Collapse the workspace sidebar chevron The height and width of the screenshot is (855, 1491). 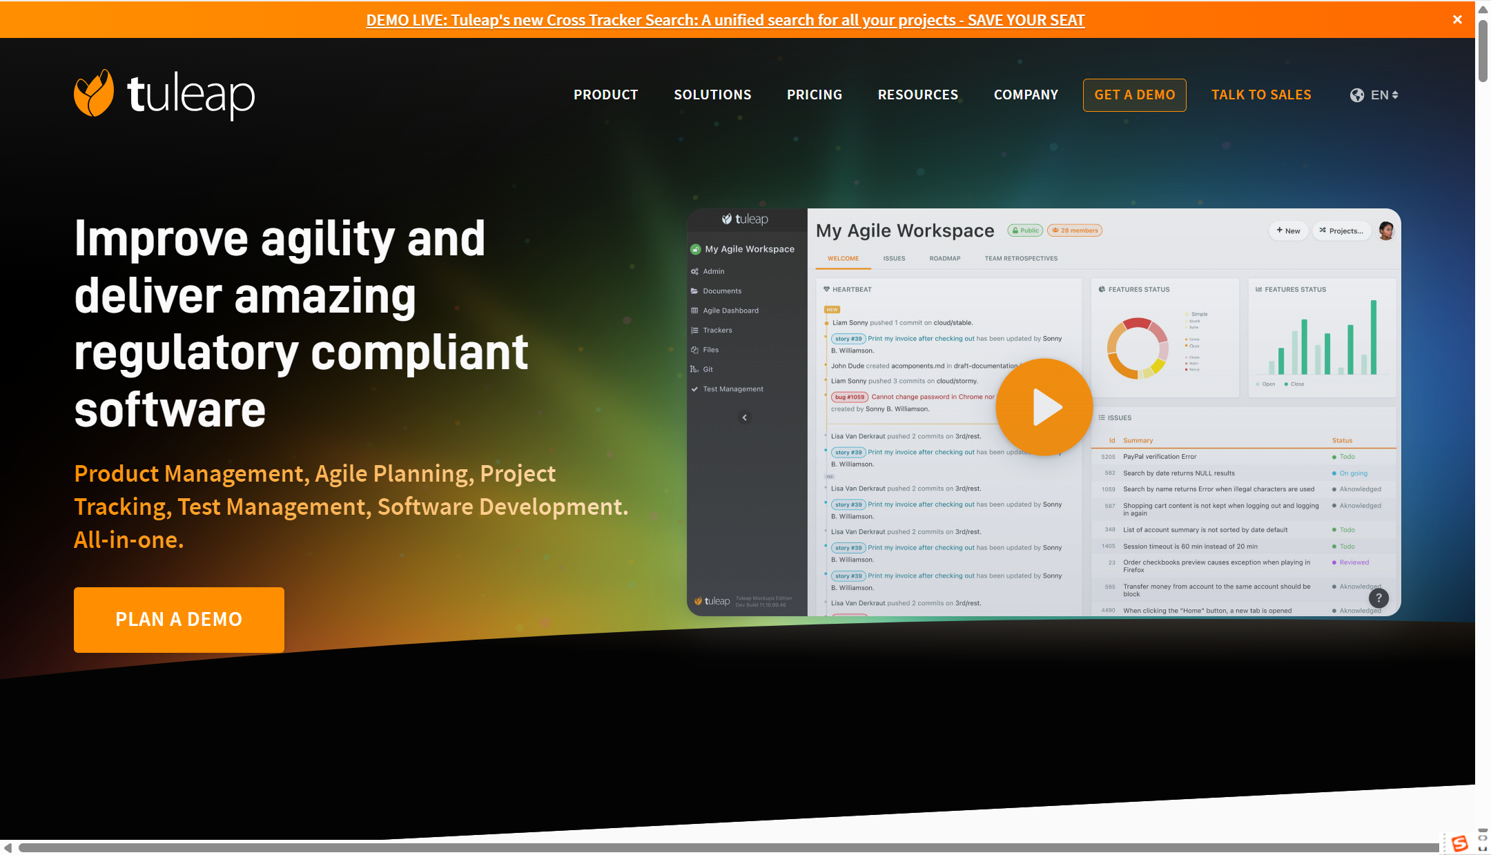tap(744, 417)
